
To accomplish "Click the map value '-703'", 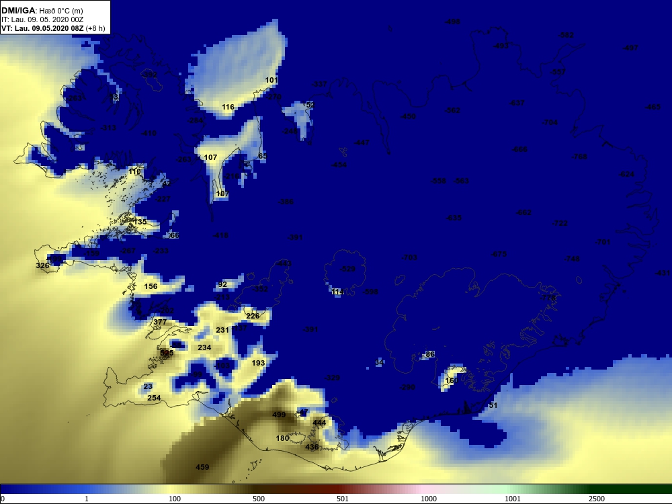I will pos(409,257).
